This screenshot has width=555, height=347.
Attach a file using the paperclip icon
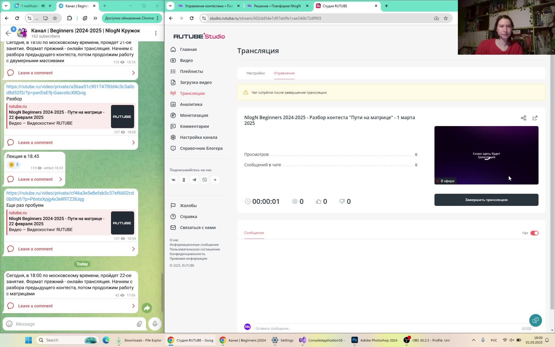(139, 324)
